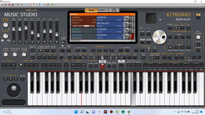This screenshot has height=115, width=205.
Task: Open the Windows Start menu
Action: tap(76, 112)
